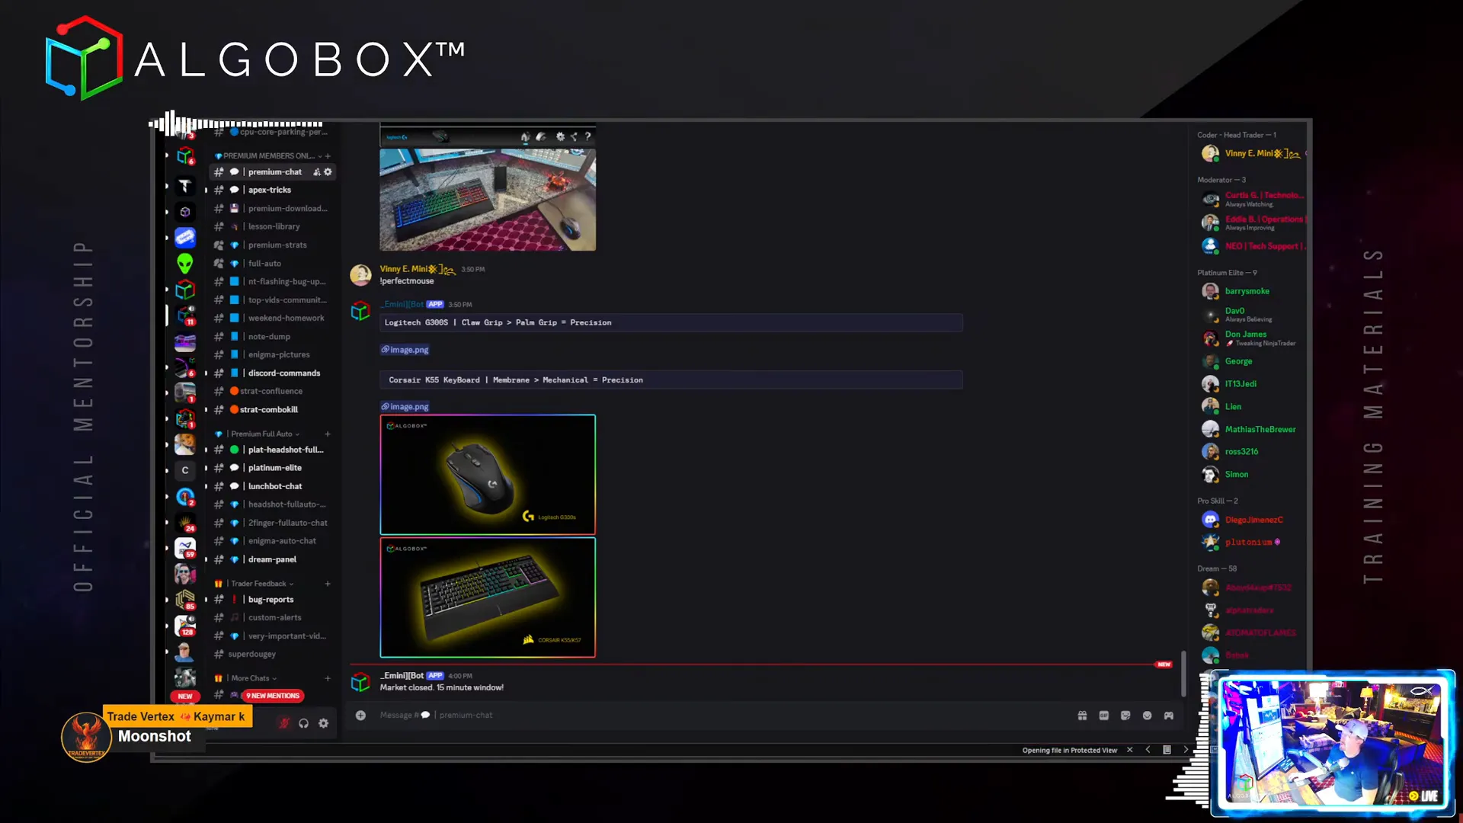The width and height of the screenshot is (1463, 823).
Task: Open the Corsair K55 keyboard image
Action: coord(488,597)
